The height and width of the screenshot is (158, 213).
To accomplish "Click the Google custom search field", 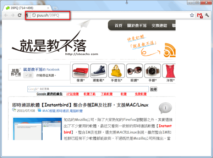I will pyautogui.click(x=88, y=89).
